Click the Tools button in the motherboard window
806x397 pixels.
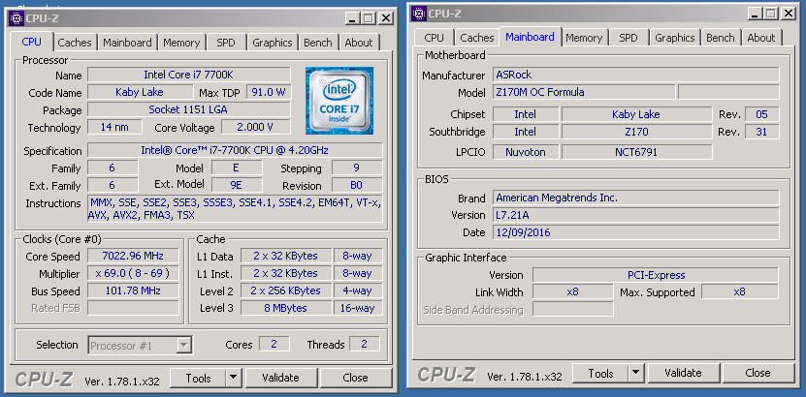point(600,373)
